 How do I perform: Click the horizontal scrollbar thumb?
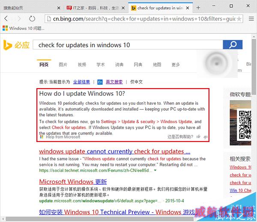point(100,219)
